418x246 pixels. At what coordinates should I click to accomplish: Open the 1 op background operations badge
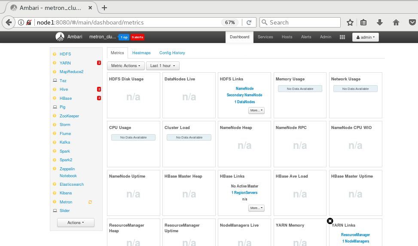(x=124, y=37)
